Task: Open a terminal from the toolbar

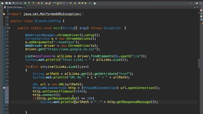Action: [13, 3]
